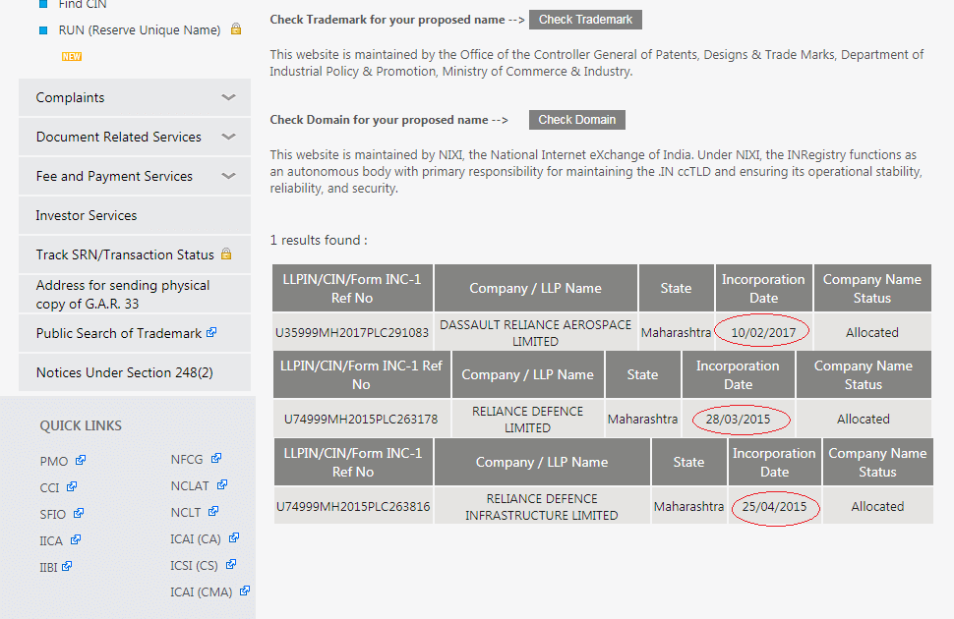Open Investor Services menu item
The width and height of the screenshot is (954, 619).
135,215
